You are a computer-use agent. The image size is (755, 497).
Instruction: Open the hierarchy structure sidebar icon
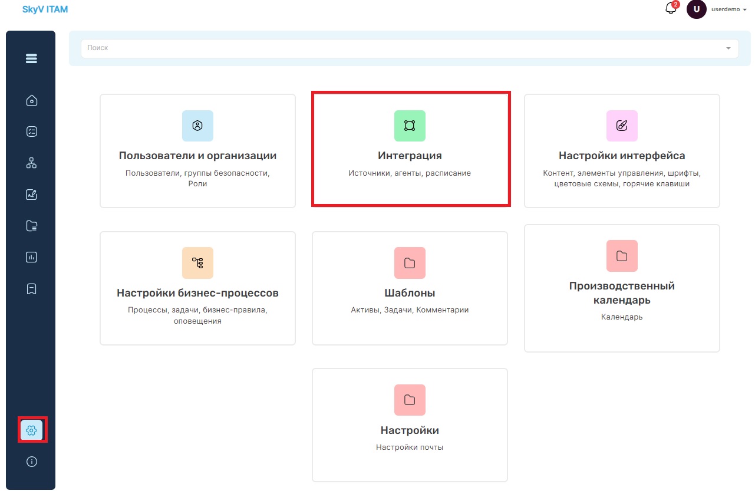coord(32,163)
